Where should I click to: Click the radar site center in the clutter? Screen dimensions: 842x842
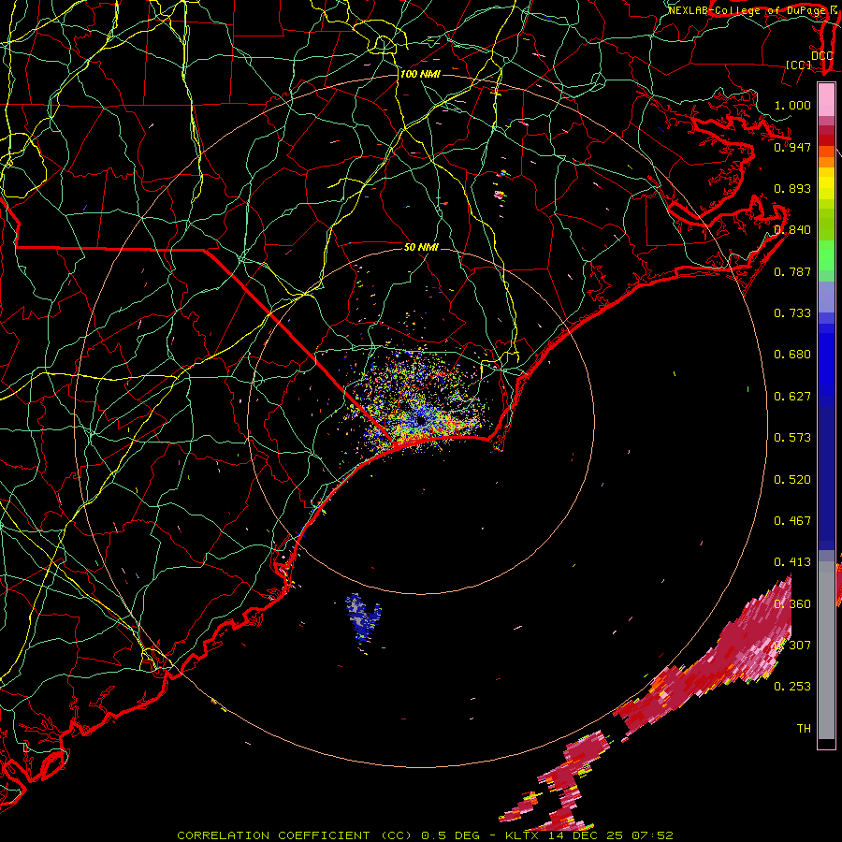tap(421, 420)
